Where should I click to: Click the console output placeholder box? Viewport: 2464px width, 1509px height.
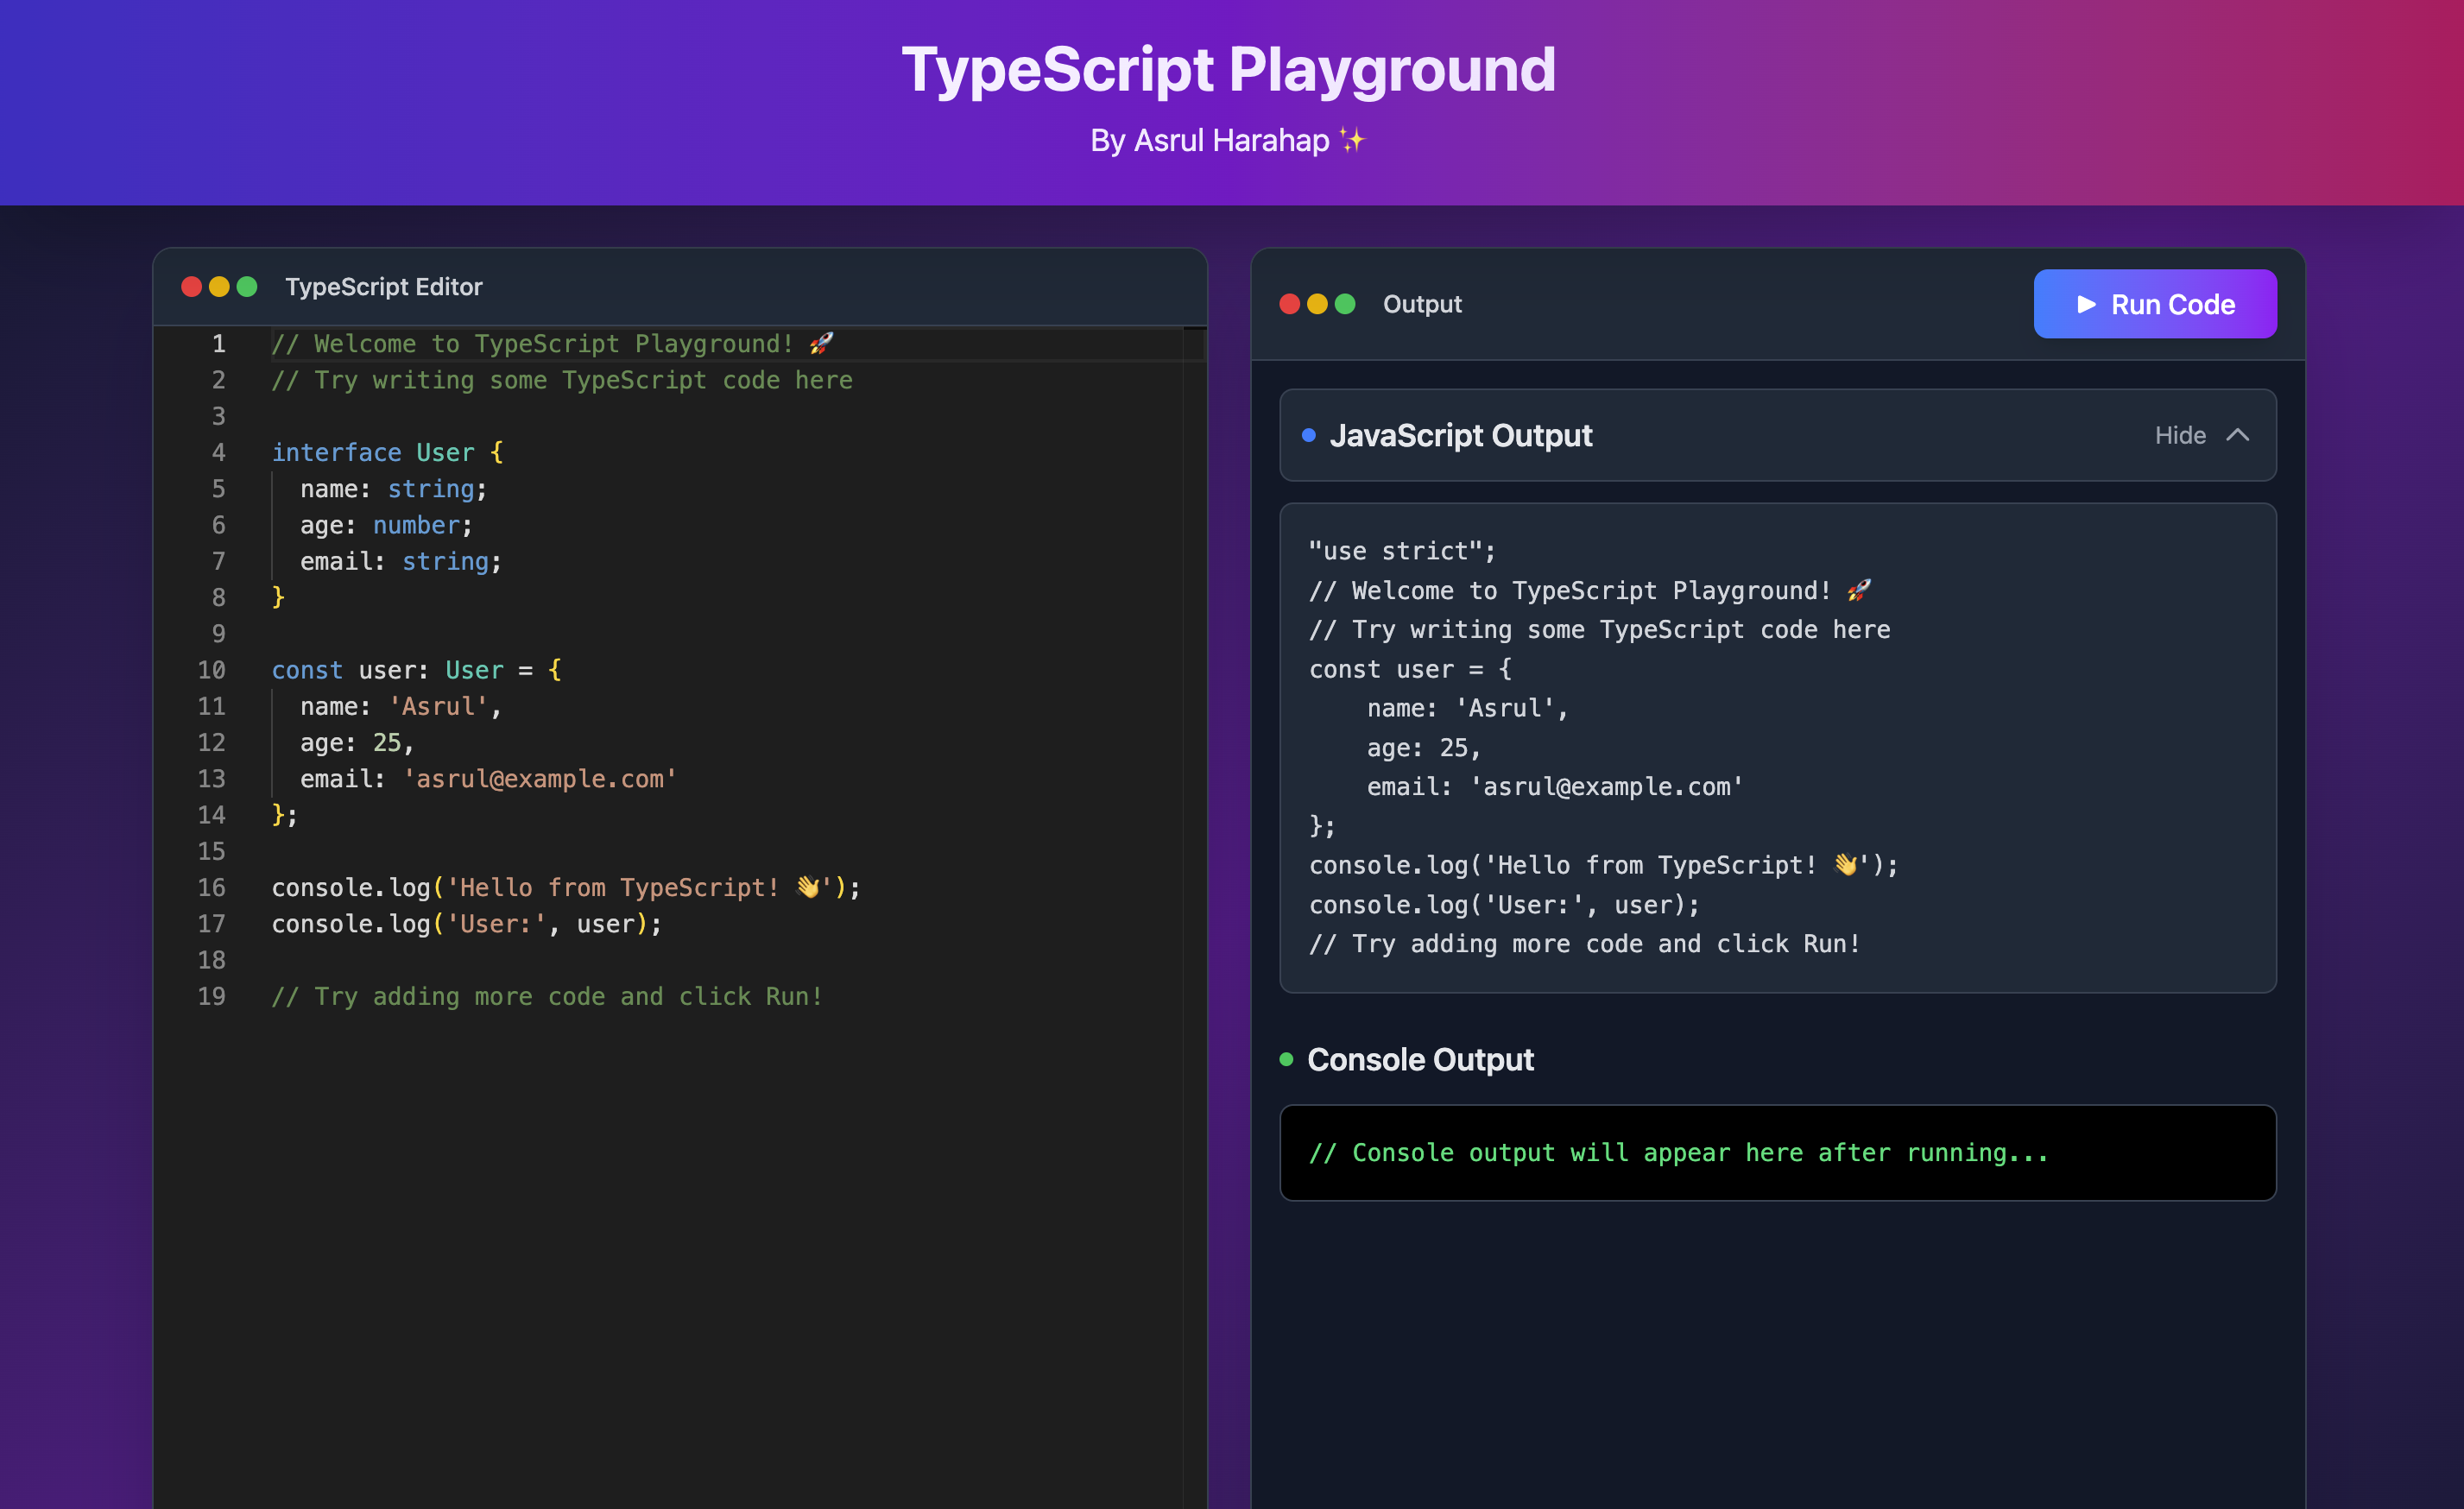point(1777,1152)
